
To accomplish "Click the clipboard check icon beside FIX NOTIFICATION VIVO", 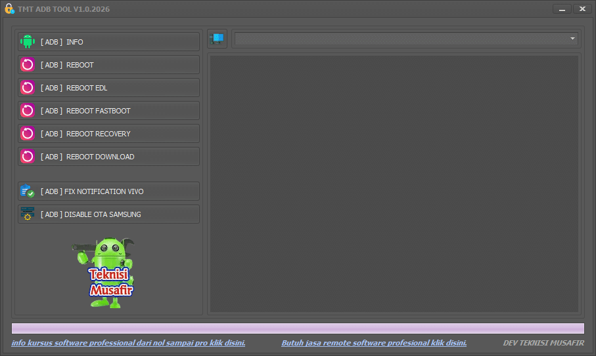I will pyautogui.click(x=28, y=191).
